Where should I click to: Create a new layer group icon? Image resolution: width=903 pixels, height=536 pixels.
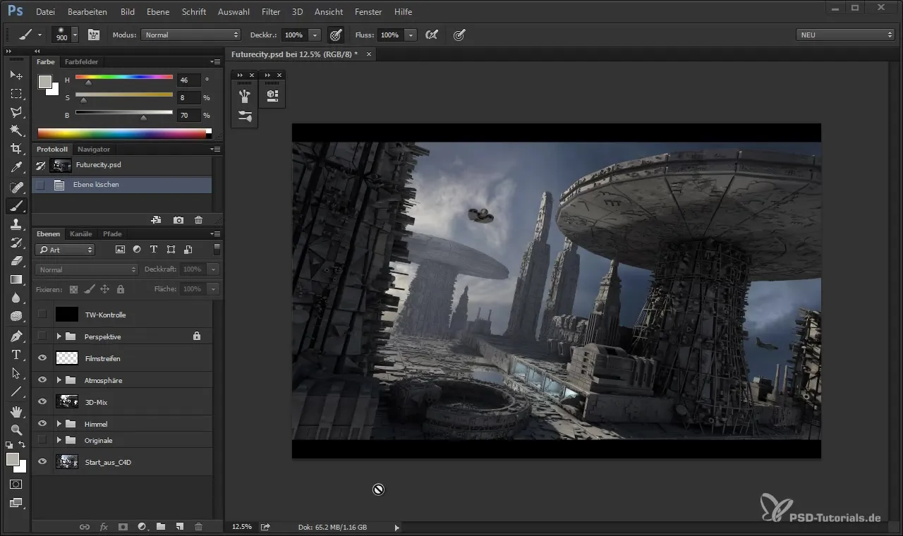click(x=161, y=527)
